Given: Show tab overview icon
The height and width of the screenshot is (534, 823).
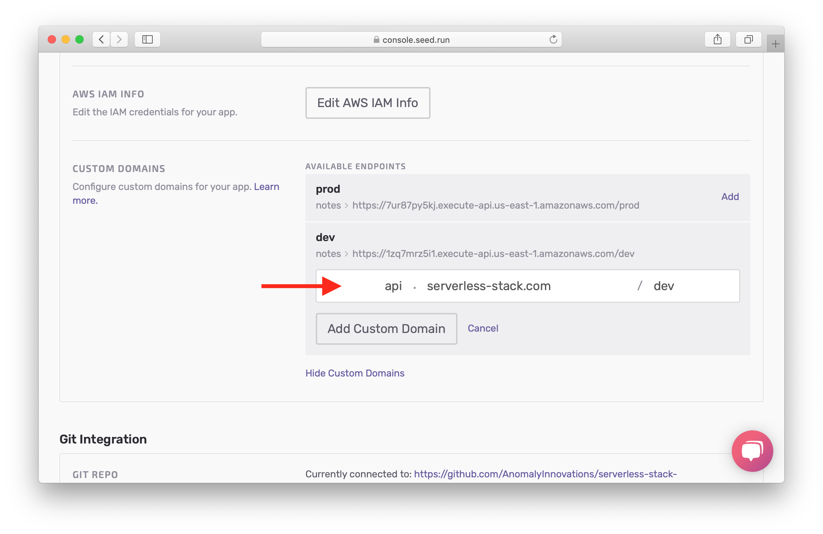Looking at the screenshot, I should pos(748,39).
